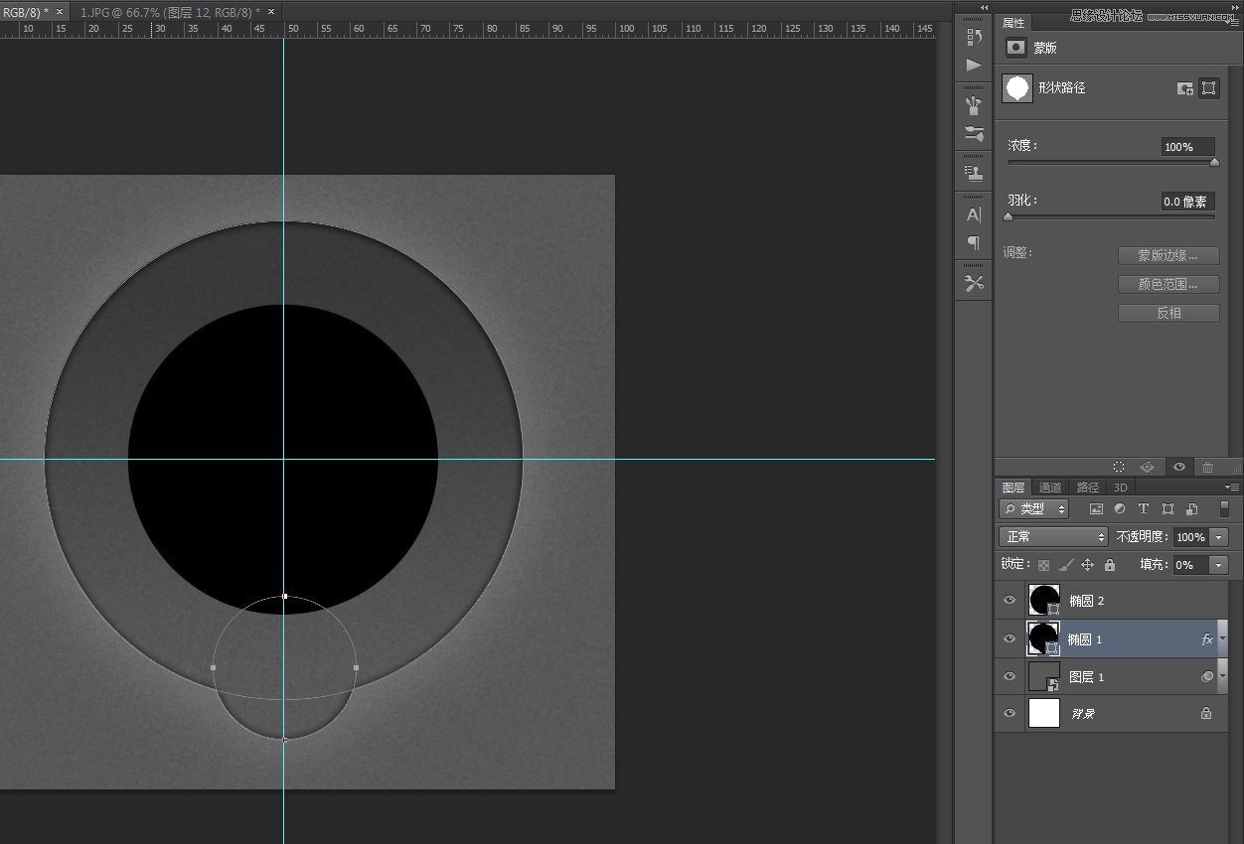Open the Brush Presets panel icon
1244x844 pixels.
(974, 105)
